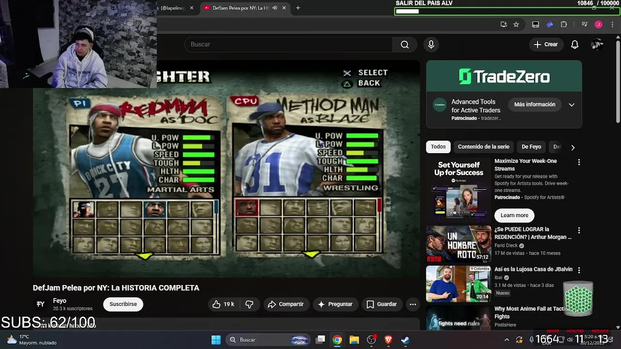Click the YouTube Buscar search field

288,45
